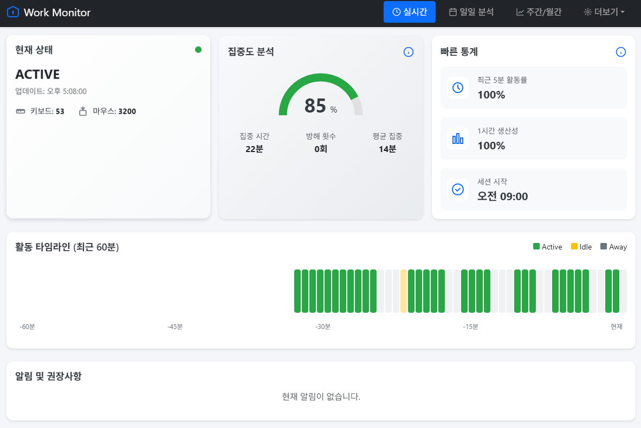Click bar chart icon beside 1시간 생산성
This screenshot has width=641, height=428.
point(458,139)
